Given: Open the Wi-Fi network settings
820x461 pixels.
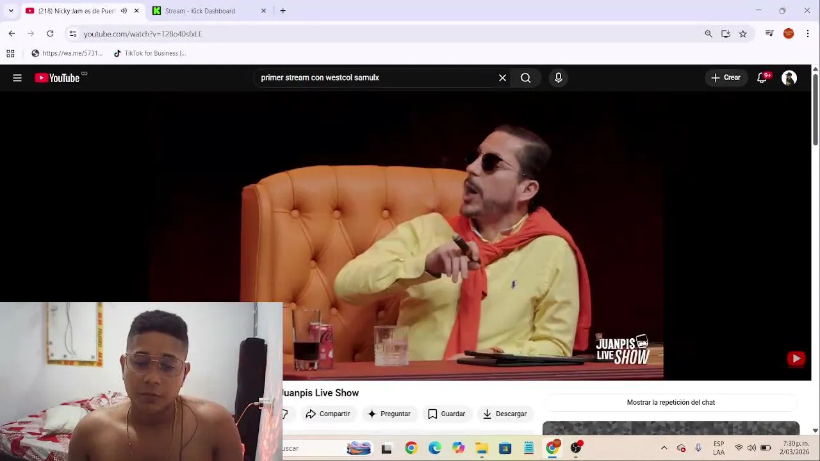Looking at the screenshot, I should 739,448.
